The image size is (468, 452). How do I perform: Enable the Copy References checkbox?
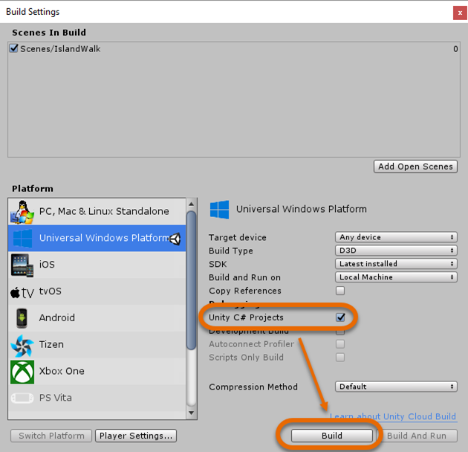click(x=340, y=291)
